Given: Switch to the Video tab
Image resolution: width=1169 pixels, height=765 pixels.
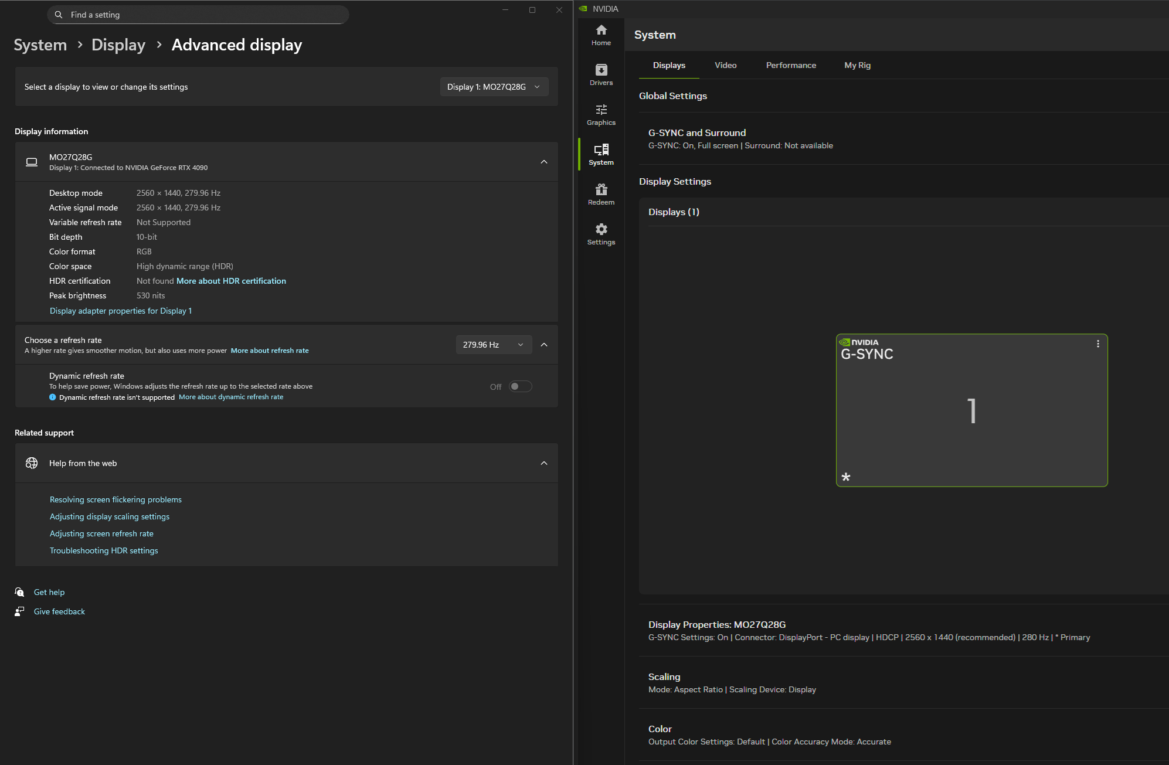Looking at the screenshot, I should tap(725, 65).
